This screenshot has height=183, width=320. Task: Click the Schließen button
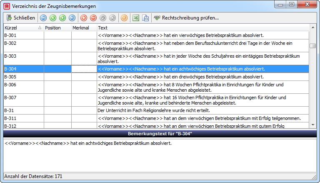pyautogui.click(x=20, y=18)
